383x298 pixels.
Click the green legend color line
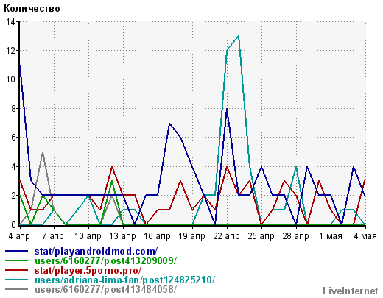(x=16, y=260)
